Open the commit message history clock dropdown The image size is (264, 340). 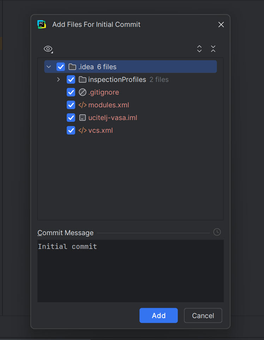click(x=217, y=232)
